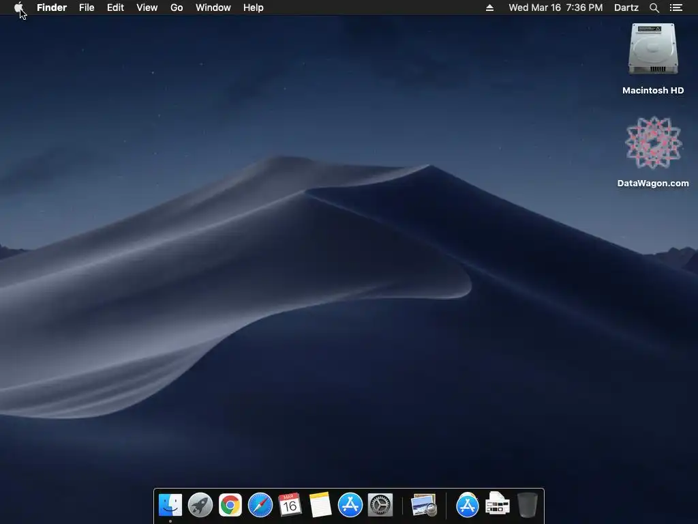Viewport: 698px width, 524px height.
Task: Open the Help menu
Action: click(254, 8)
